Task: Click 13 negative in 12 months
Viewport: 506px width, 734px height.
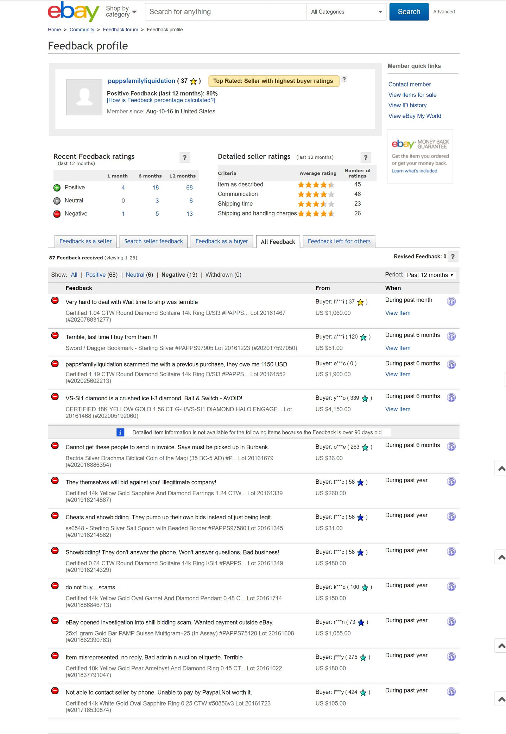Action: click(189, 214)
